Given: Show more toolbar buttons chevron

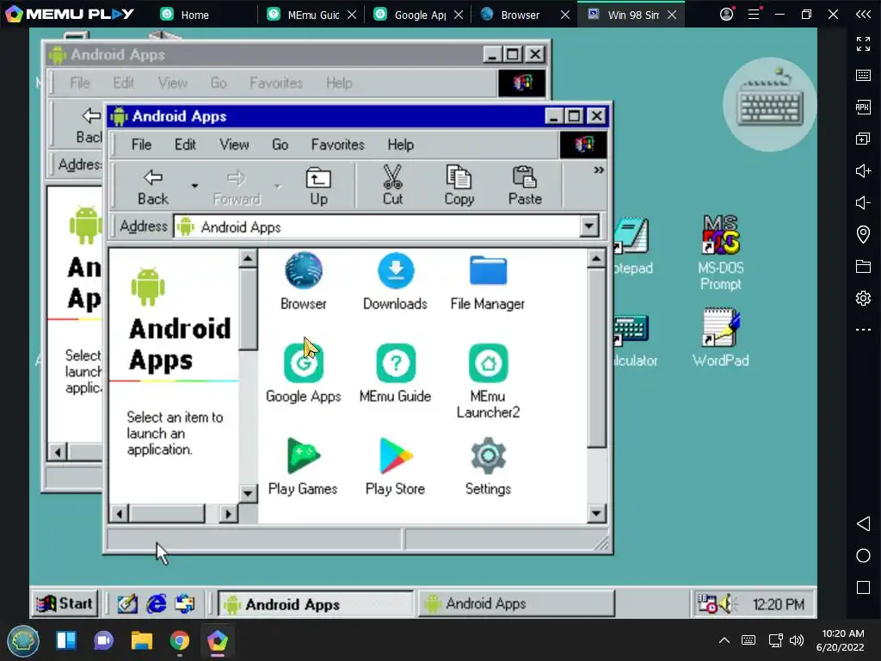Looking at the screenshot, I should tap(599, 170).
